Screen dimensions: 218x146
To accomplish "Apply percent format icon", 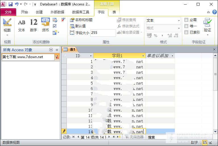I will coord(155,36).
